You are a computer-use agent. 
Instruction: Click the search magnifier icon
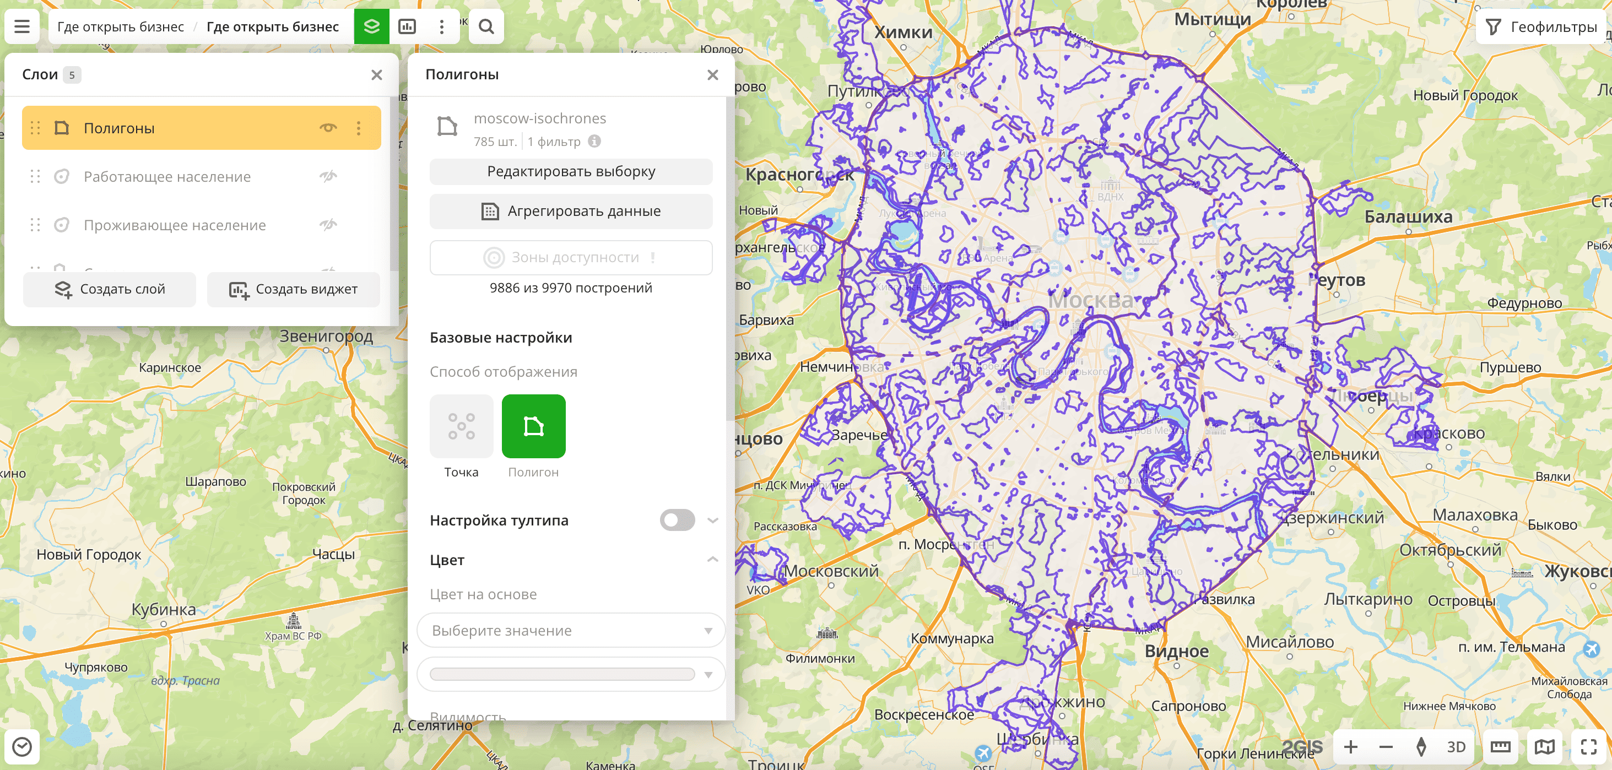[486, 27]
